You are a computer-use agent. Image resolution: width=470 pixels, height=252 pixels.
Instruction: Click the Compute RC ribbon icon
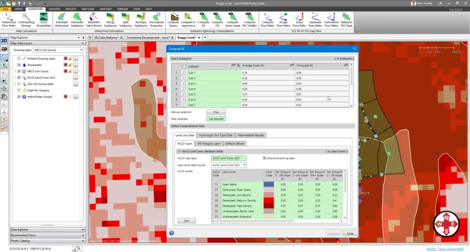coord(203,20)
